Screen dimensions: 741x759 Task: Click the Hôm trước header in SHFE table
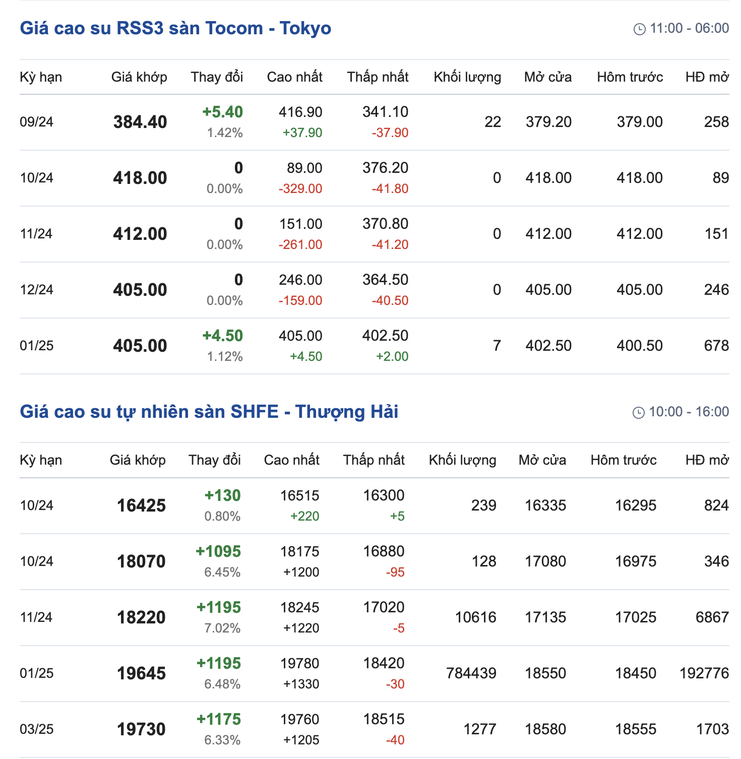coord(624,460)
